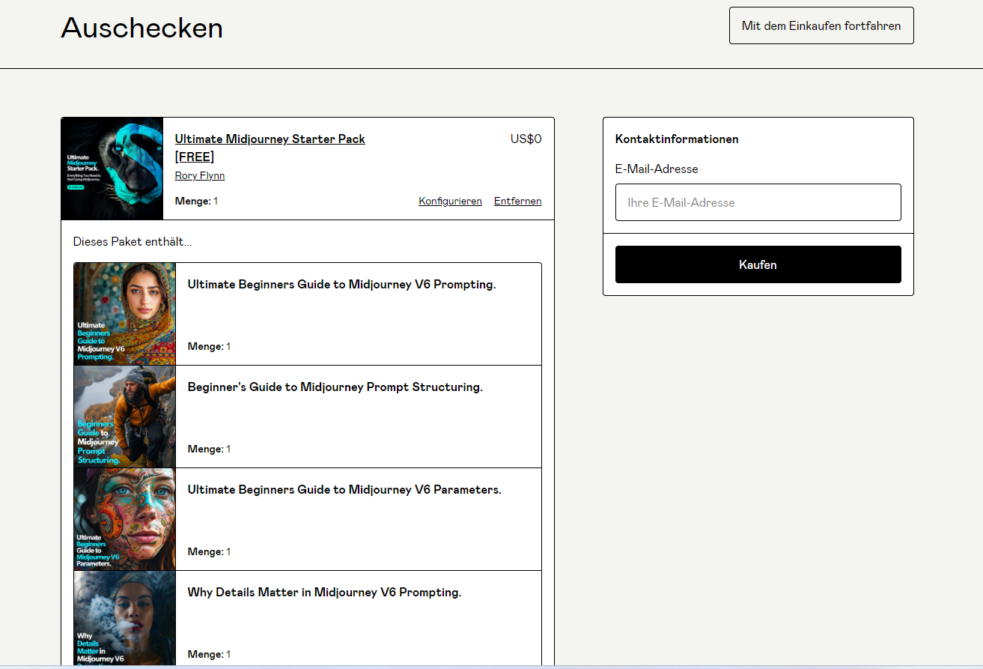Remove the item via the Entfernen link
Screen dimensions: 983x669
coord(517,201)
